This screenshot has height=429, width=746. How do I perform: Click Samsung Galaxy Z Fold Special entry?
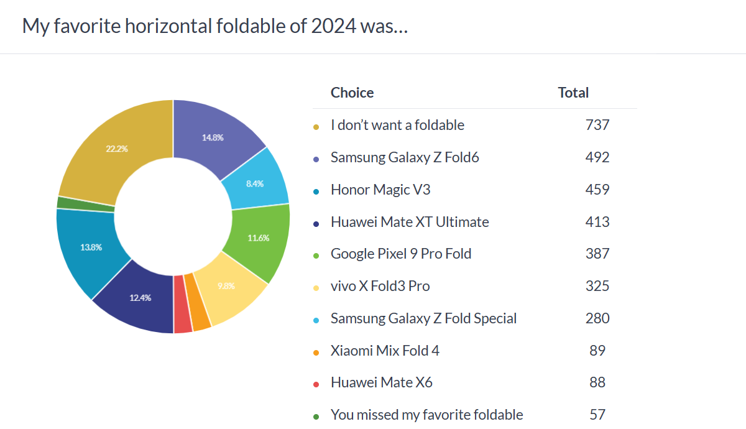click(423, 318)
